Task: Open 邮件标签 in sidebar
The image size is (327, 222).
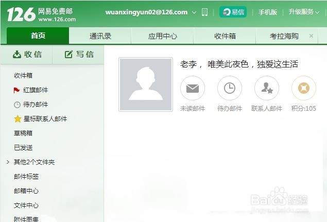Action: pos(26,177)
